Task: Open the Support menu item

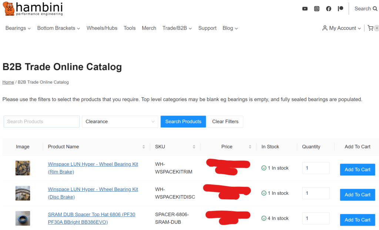Action: pos(207,28)
